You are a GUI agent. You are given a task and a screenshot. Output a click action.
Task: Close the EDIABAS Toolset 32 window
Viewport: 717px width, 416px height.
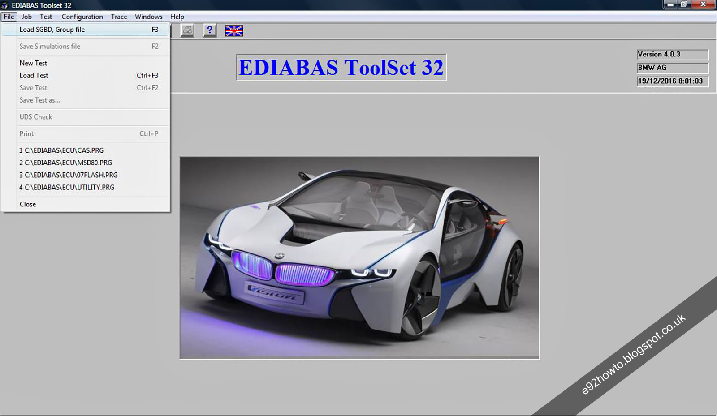point(703,4)
